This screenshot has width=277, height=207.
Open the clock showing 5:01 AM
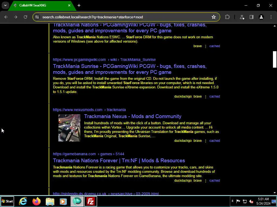coord(263,201)
